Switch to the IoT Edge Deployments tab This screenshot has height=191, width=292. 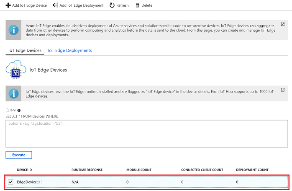click(70, 50)
